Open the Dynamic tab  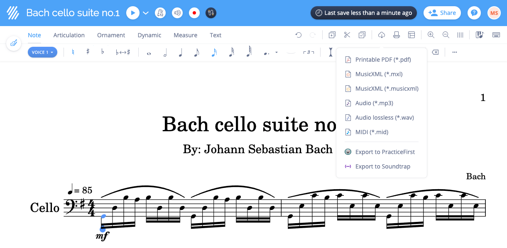(149, 35)
